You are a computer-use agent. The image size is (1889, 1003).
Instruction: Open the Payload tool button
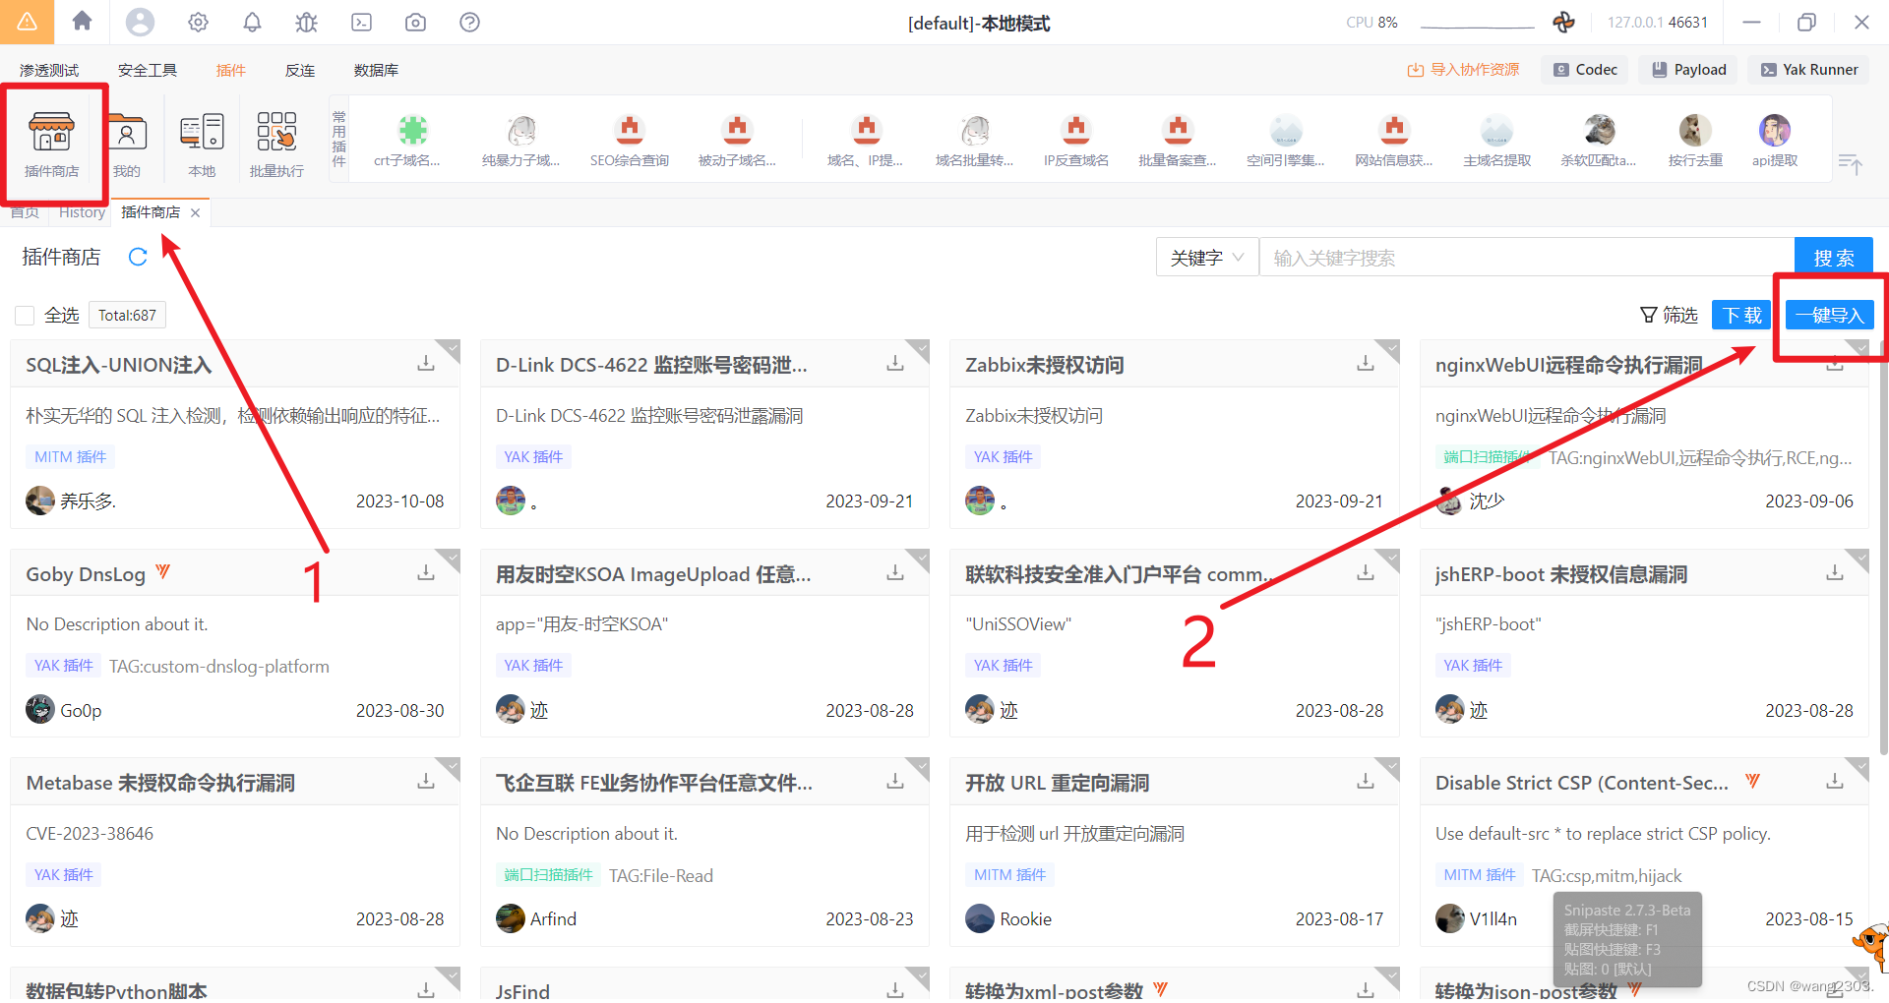1689,70
